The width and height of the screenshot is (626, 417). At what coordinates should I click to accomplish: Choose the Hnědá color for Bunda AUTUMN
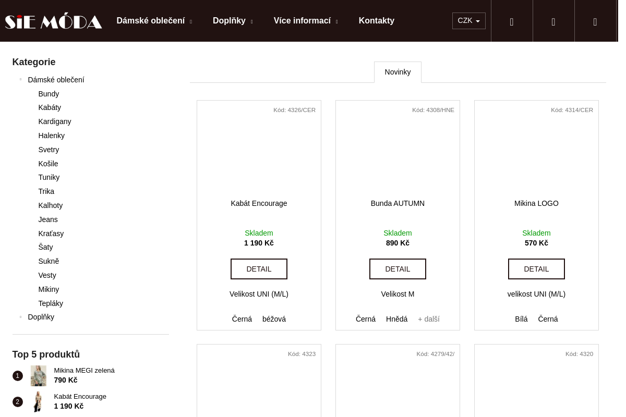point(396,319)
